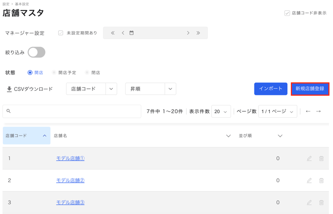333x214 pixels.
Task: Check the 未設定期間あり checkbox
Action: coord(61,33)
